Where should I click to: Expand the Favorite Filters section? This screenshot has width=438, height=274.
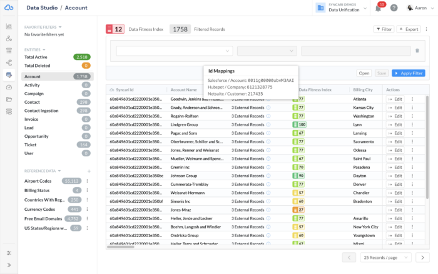43,27
